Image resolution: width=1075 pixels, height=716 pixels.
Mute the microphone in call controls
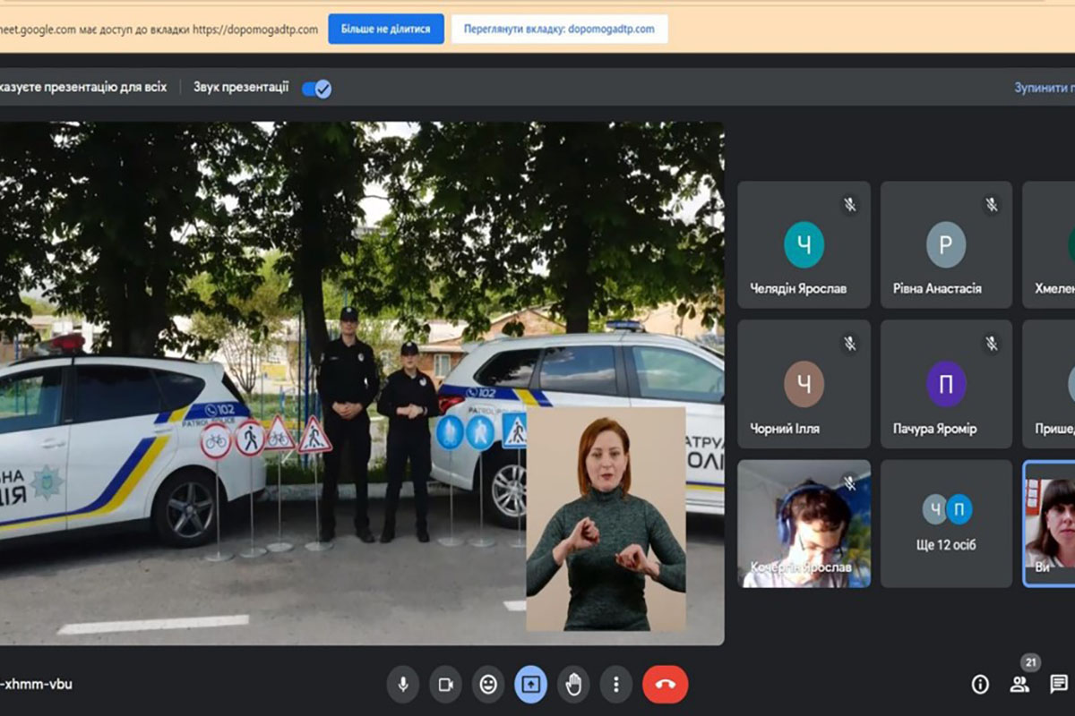403,685
